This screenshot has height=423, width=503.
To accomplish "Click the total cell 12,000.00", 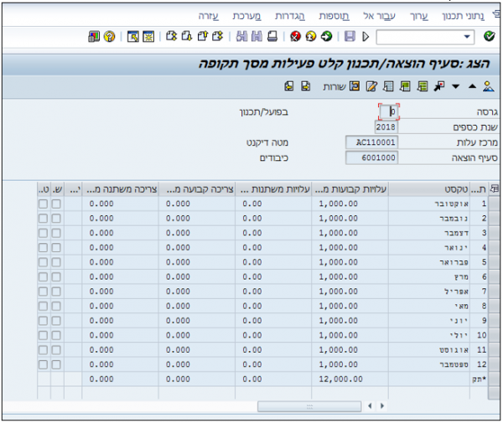I will pyautogui.click(x=350, y=379).
